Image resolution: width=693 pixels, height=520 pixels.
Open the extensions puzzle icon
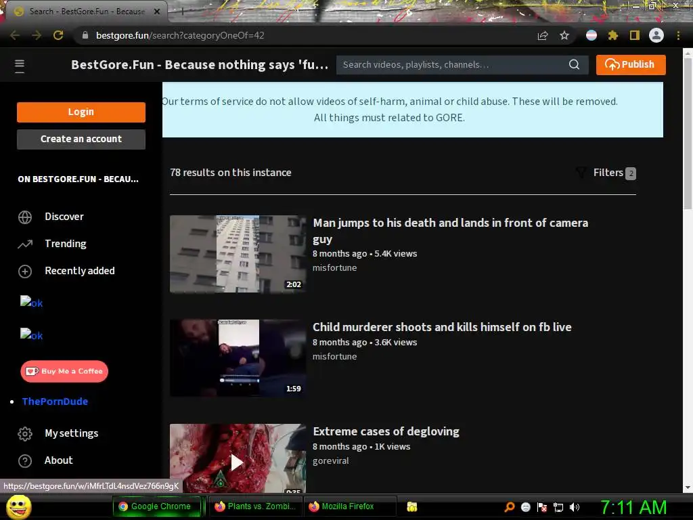pyautogui.click(x=613, y=35)
